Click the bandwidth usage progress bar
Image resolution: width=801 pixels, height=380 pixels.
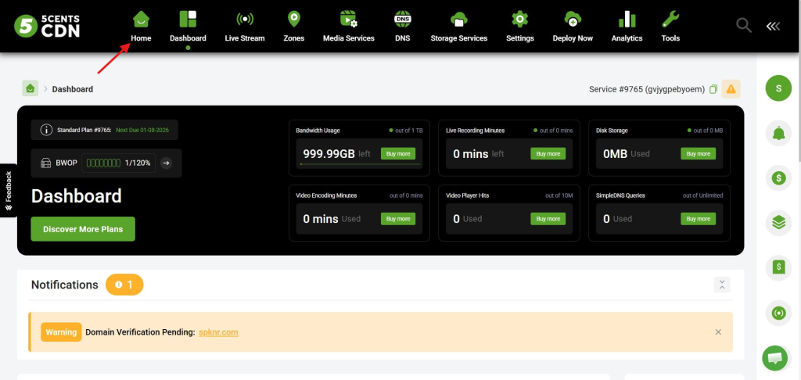pos(360,164)
